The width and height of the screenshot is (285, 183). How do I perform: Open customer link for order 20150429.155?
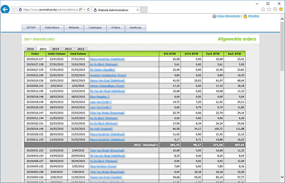103,166
